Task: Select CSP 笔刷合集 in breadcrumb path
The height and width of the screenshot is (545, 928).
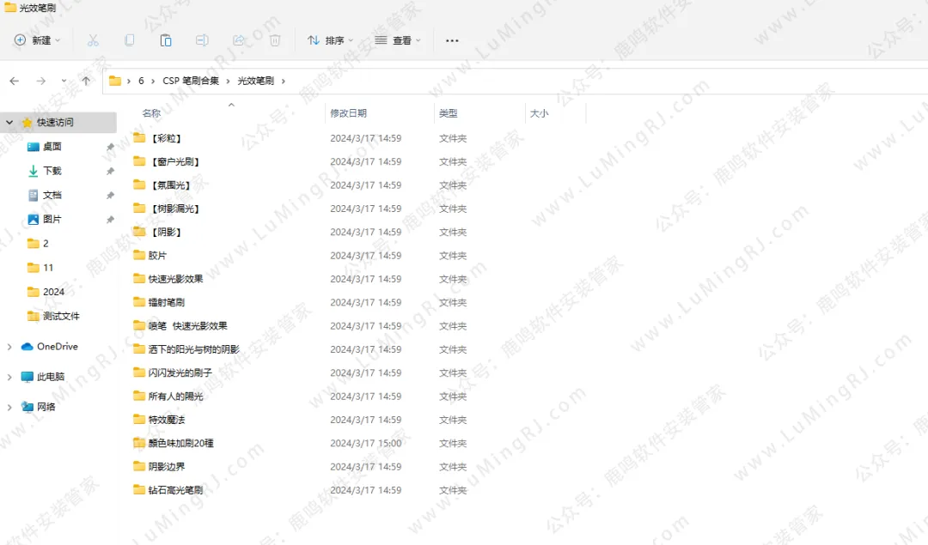Action: click(191, 81)
